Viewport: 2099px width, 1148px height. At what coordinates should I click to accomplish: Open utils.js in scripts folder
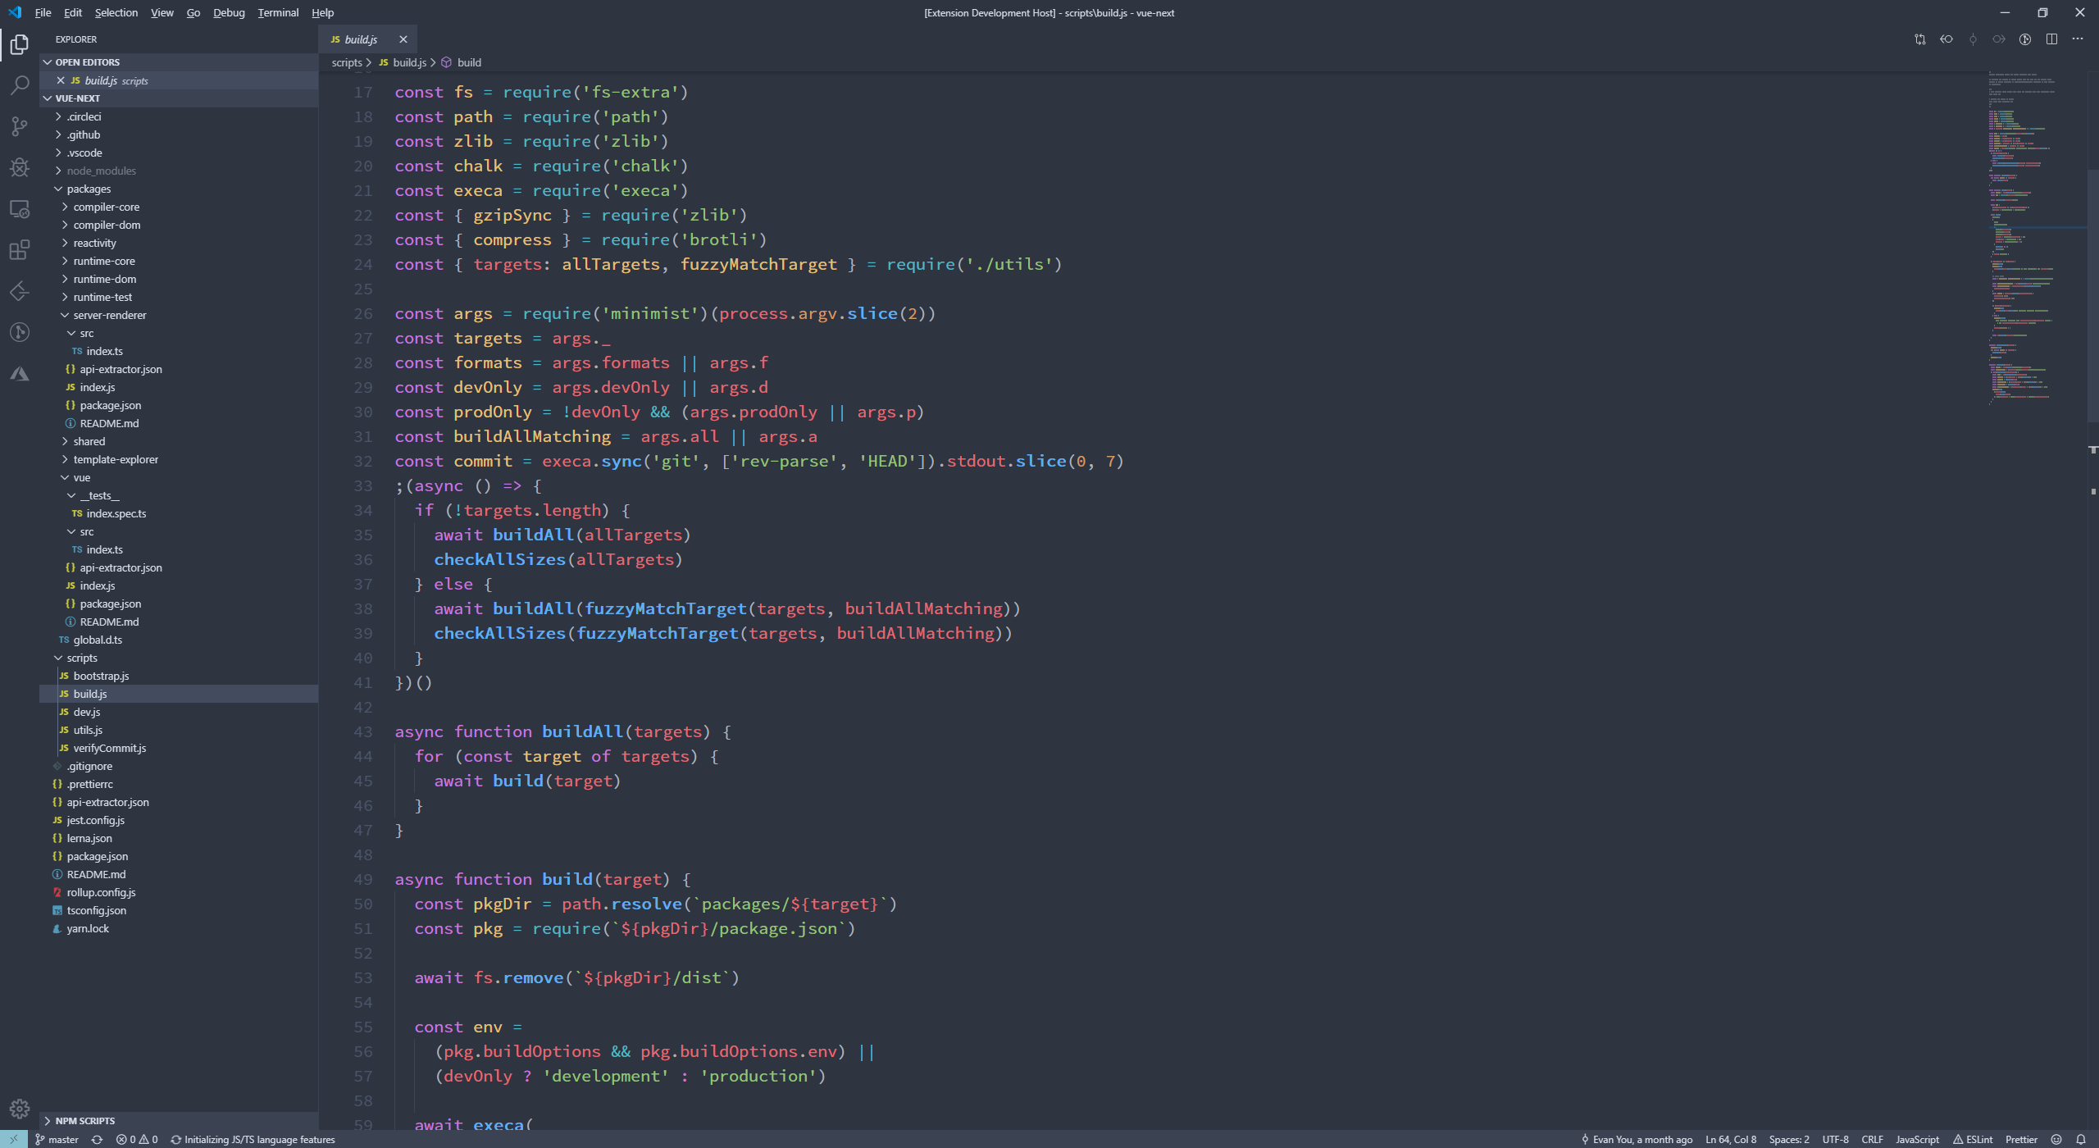pos(88,730)
